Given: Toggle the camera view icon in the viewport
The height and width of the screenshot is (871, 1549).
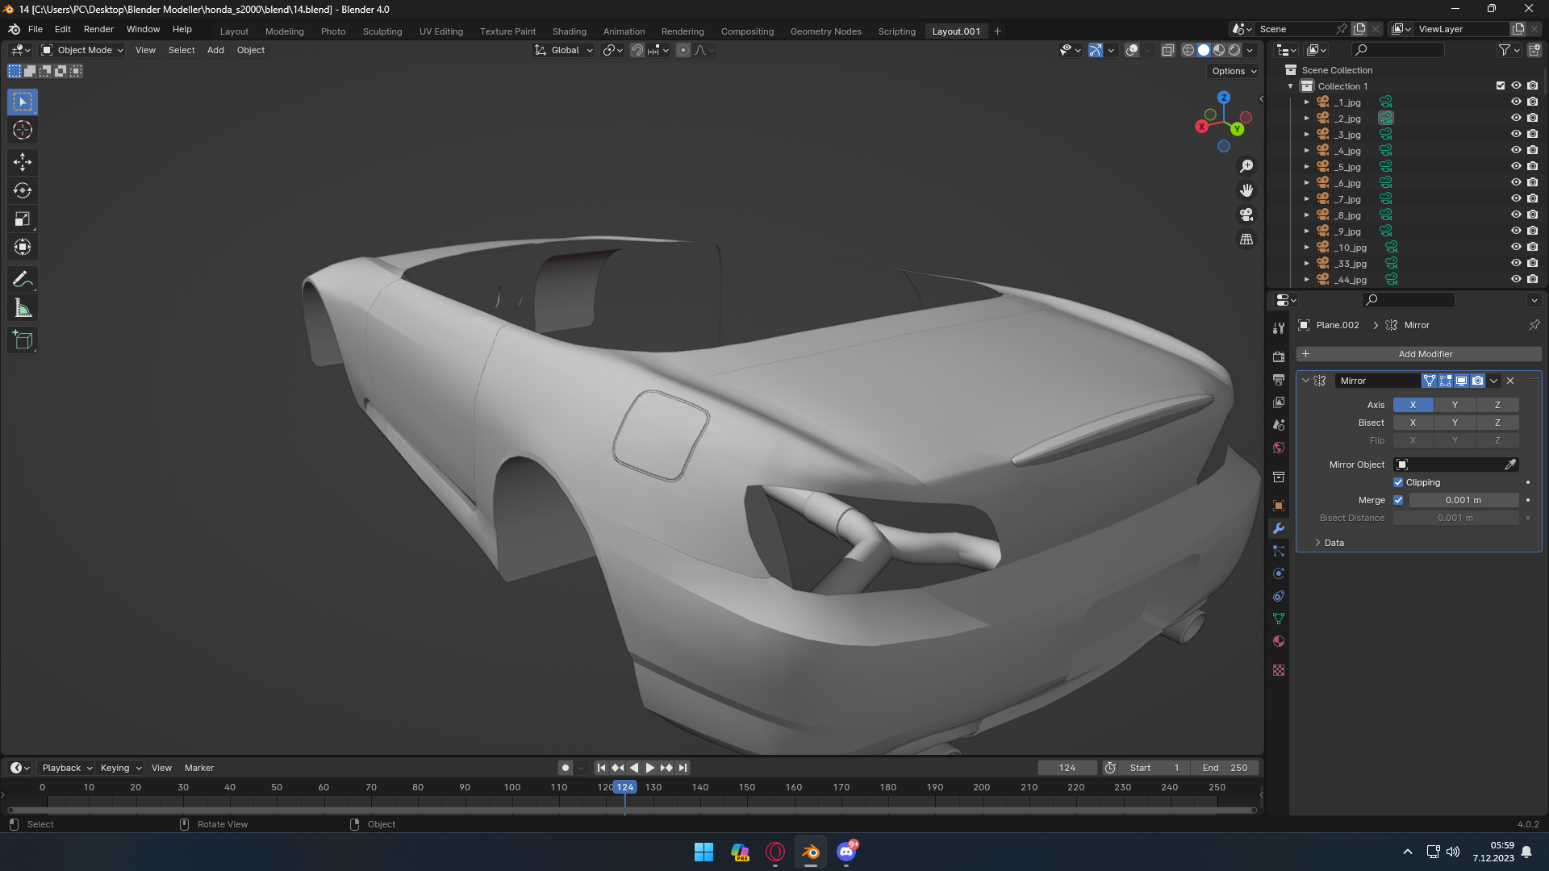Looking at the screenshot, I should (x=1246, y=215).
